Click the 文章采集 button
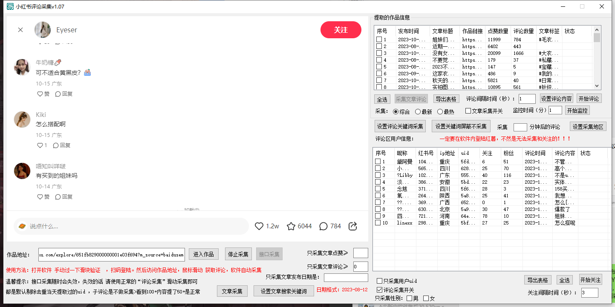 click(232, 291)
